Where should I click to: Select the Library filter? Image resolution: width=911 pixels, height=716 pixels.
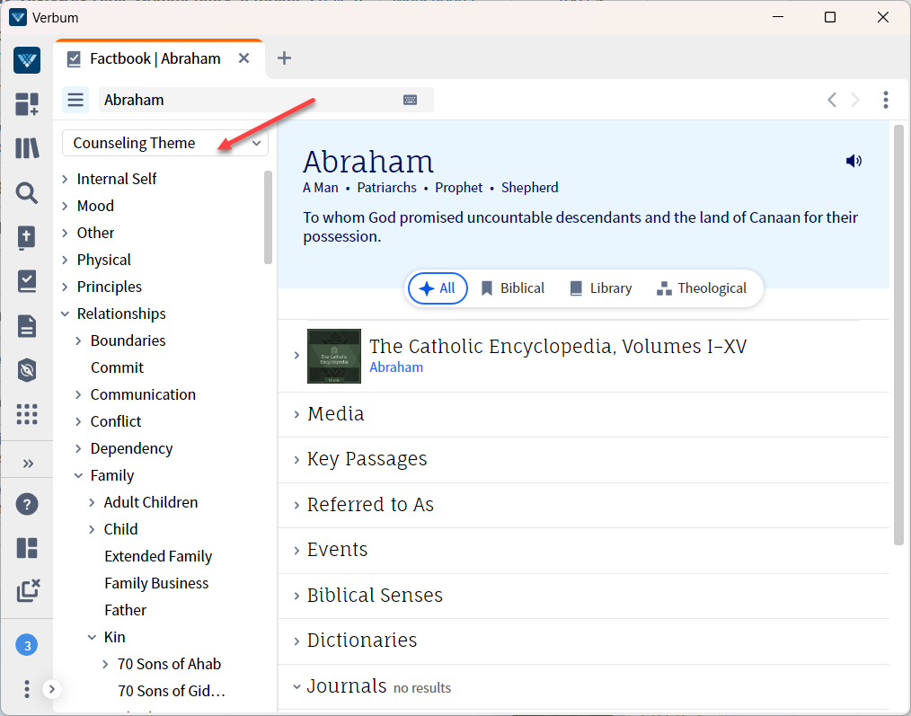tap(601, 288)
